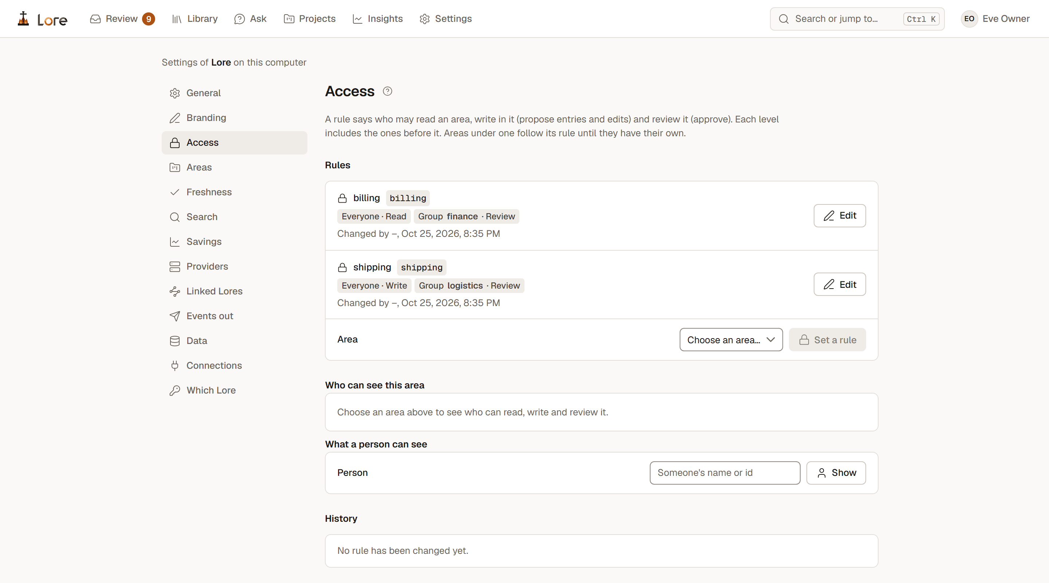Click the Branding pencil icon
1049x583 pixels.
pyautogui.click(x=175, y=118)
